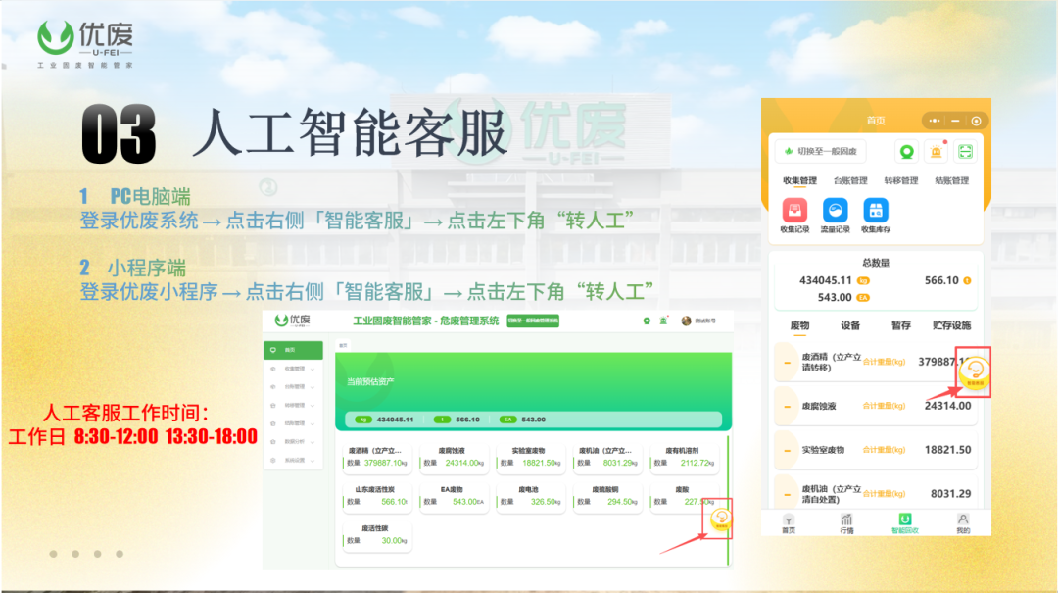
Task: Open the 废酒精 card in PC dashboard
Action: (376, 457)
